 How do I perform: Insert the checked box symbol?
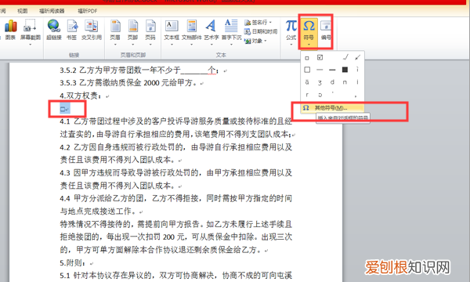tap(320, 57)
